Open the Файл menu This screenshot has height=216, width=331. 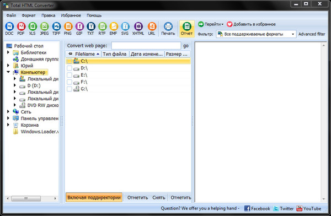(11, 15)
